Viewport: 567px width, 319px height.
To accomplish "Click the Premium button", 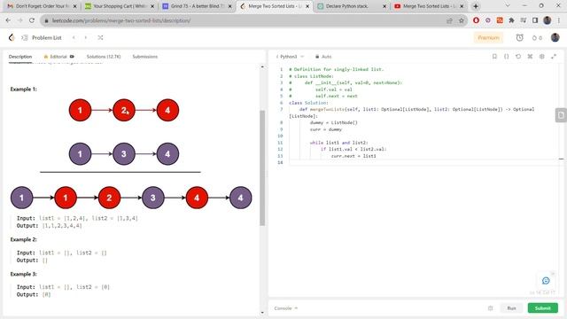I will [x=488, y=37].
